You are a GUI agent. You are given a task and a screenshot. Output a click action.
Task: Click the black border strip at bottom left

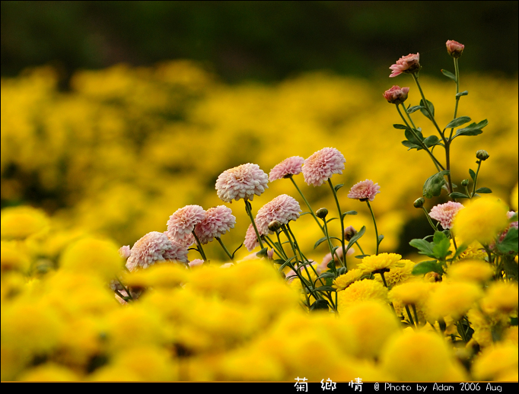pyautogui.click(x=114, y=387)
